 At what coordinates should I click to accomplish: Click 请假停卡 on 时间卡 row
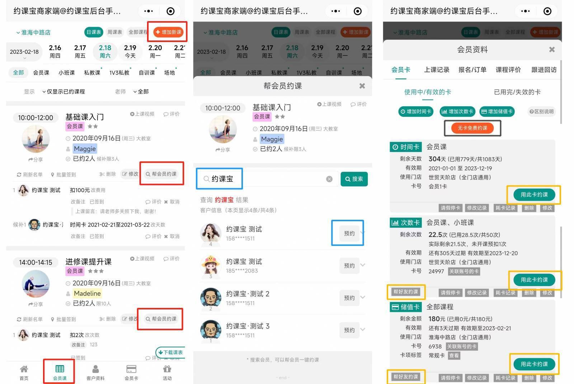point(450,208)
